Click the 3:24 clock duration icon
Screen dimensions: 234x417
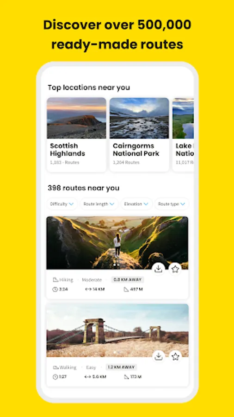click(55, 289)
